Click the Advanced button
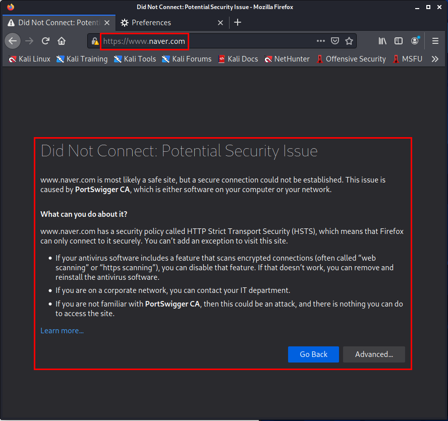This screenshot has width=448, height=421. click(374, 354)
